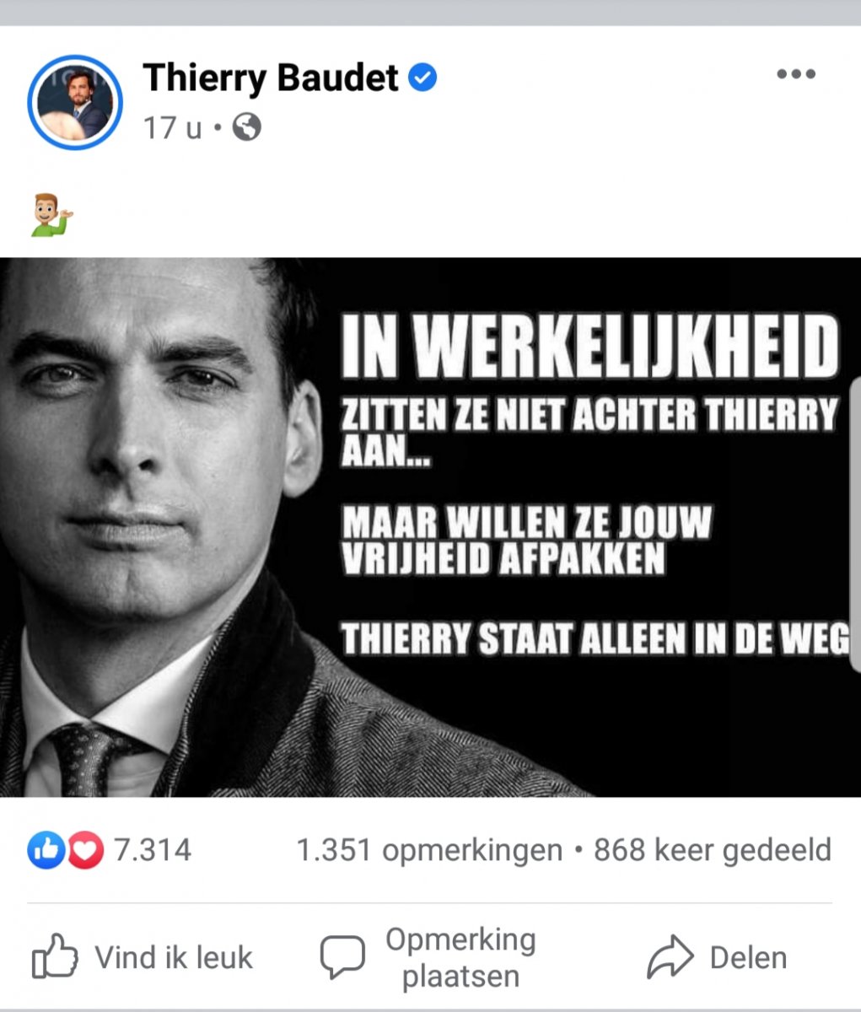View the 868 keer gedeeld shares
The width and height of the screenshot is (861, 1012).
[713, 850]
